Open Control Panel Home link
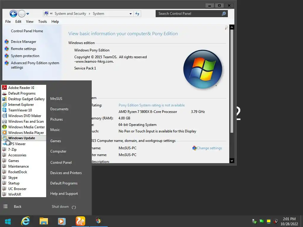303x227 pixels. coord(27,31)
